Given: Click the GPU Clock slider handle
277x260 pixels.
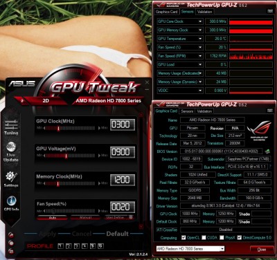Looking at the screenshot, I should click(58, 128).
